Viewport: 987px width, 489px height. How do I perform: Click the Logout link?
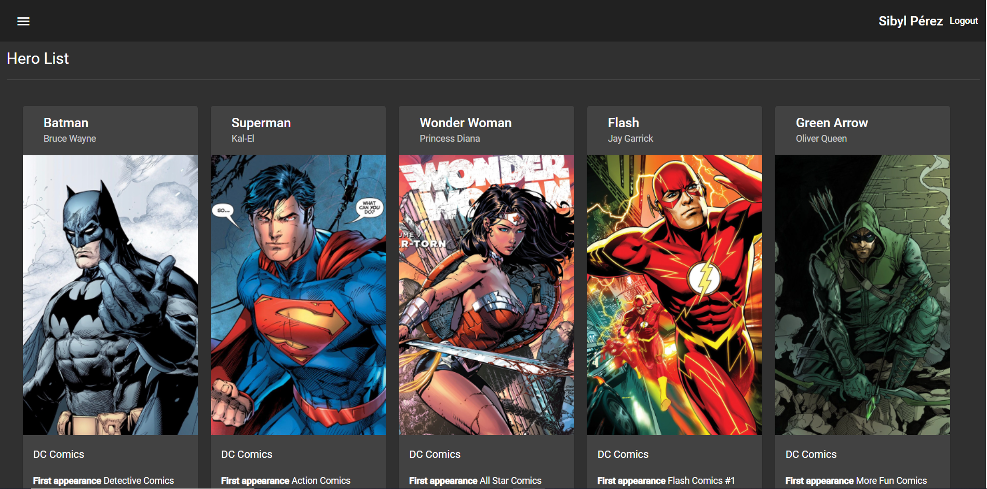pyautogui.click(x=964, y=21)
